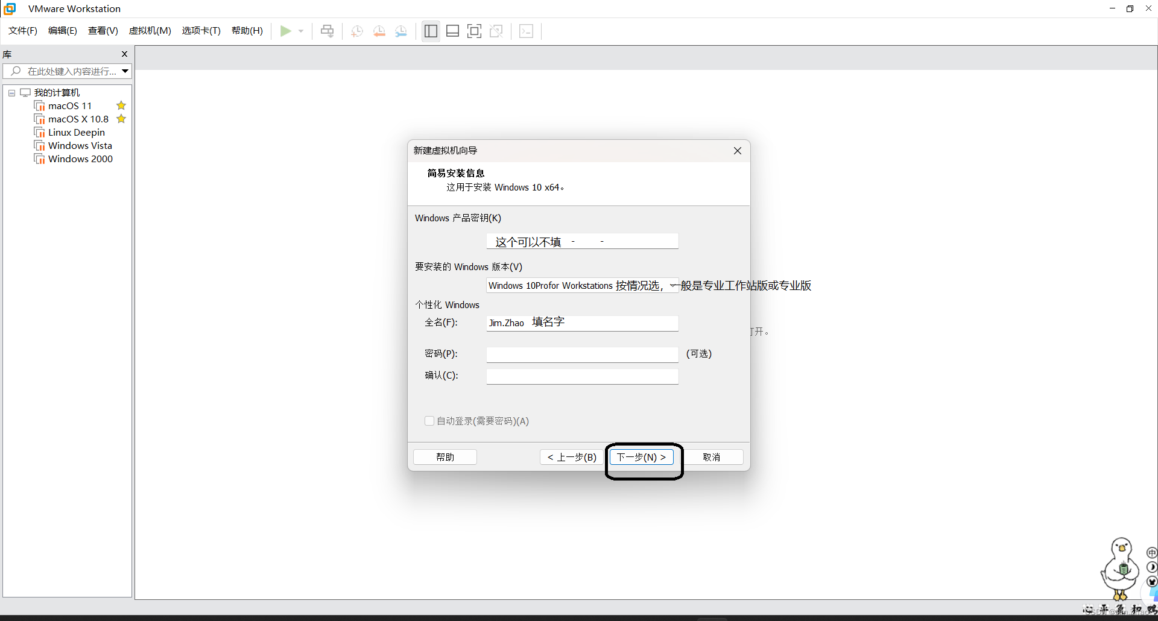Open the power options dropdown arrow
The height and width of the screenshot is (621, 1158).
[301, 31]
